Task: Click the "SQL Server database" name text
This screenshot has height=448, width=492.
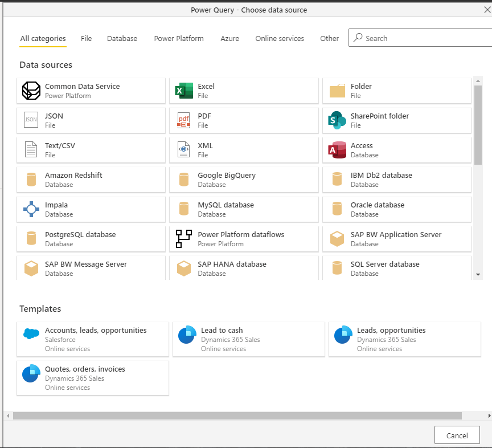Action: coord(385,264)
